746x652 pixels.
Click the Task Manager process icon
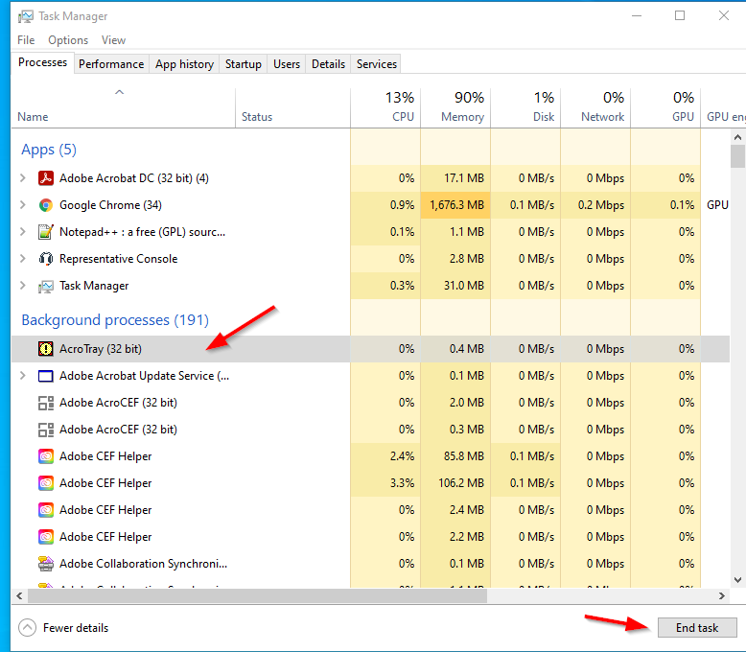point(45,286)
